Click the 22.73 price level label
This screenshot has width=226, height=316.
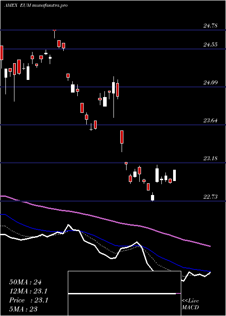tap(211, 196)
